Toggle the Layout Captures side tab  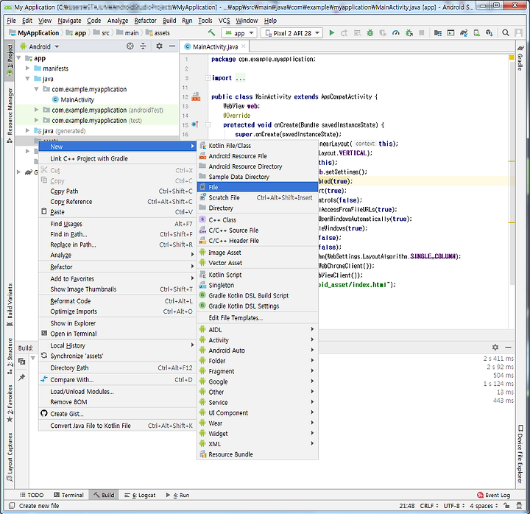point(10,457)
